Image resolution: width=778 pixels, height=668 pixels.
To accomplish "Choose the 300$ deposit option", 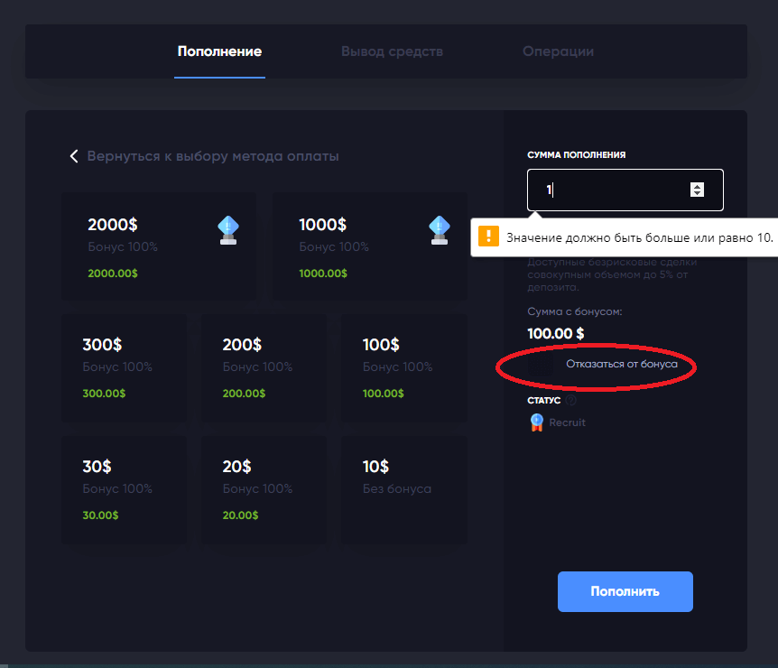I will [125, 367].
